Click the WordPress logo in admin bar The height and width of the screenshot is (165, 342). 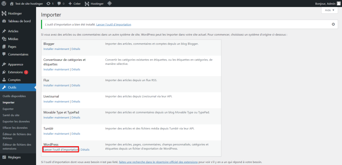[x=4, y=4]
